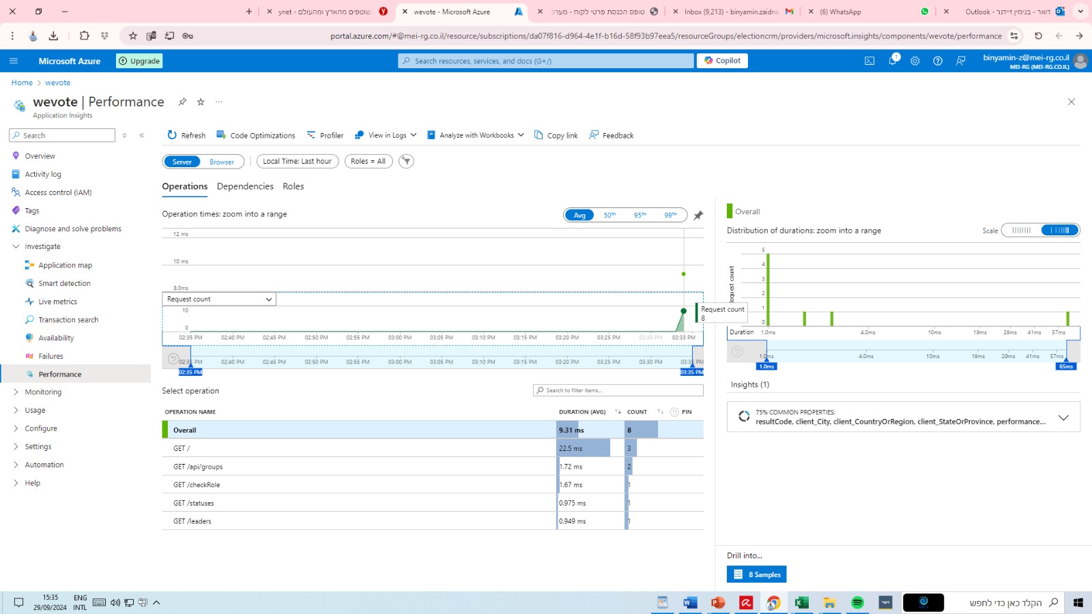Add wevote Performance to favorites star
Viewport: 1092px width, 614px height.
(201, 102)
